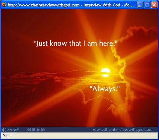Click the window title text in the title bar
This screenshot has height=140, width=159.
point(71,5)
